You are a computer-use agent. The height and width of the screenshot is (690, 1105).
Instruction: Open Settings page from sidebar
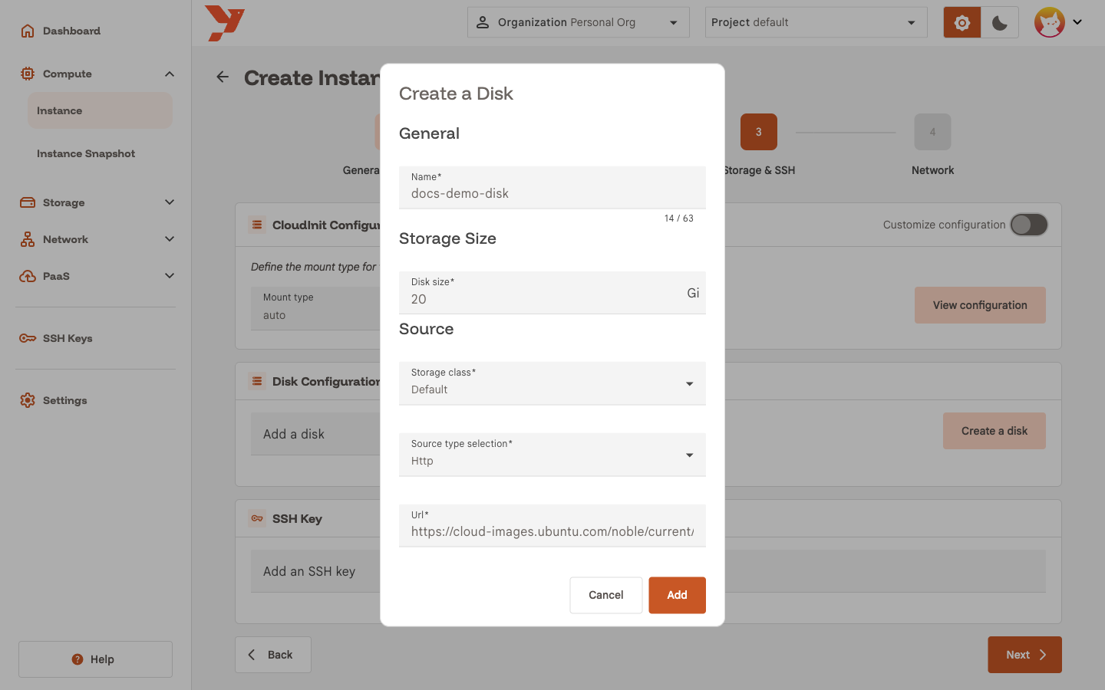[65, 400]
